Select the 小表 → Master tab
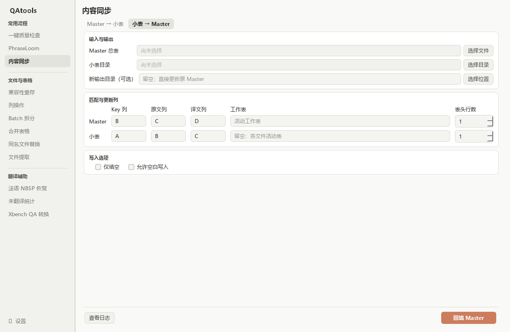 click(151, 24)
